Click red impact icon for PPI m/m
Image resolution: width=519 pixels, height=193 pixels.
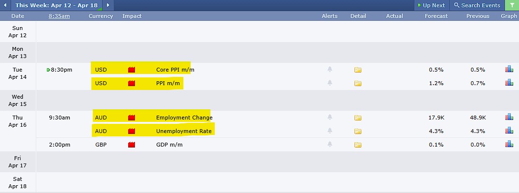132,83
